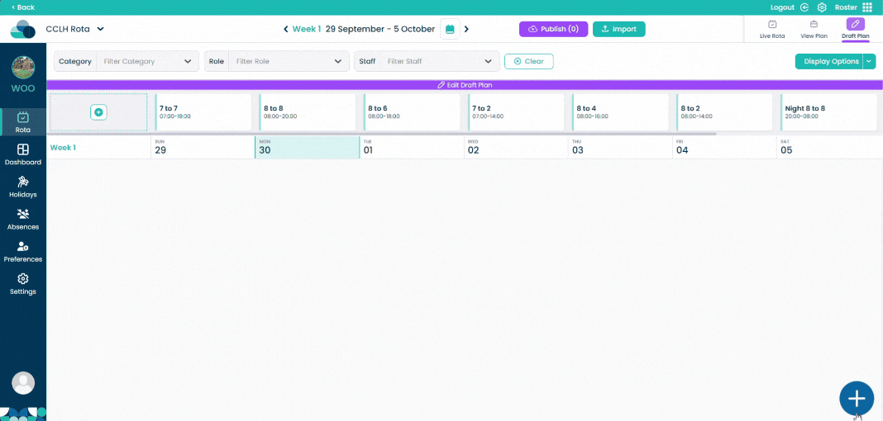Select the 8 to 6 shift card
Image resolution: width=883 pixels, height=421 pixels.
point(412,112)
